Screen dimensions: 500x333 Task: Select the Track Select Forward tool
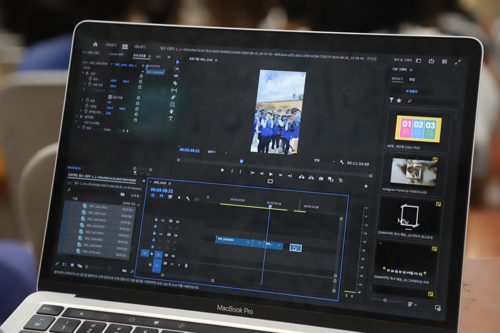point(177,69)
